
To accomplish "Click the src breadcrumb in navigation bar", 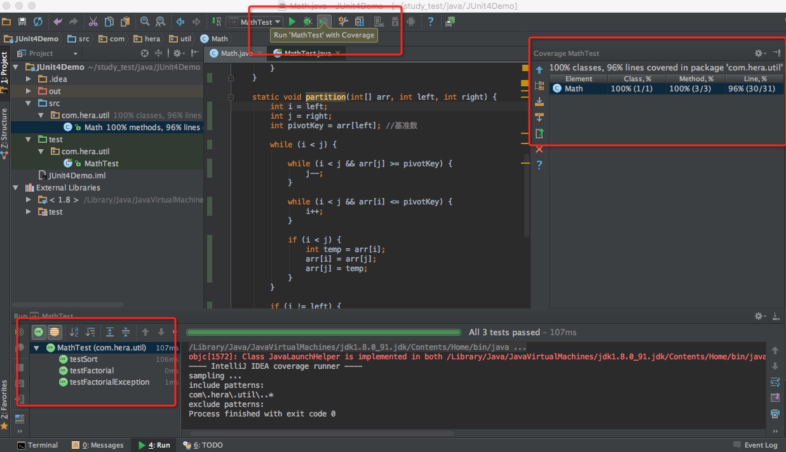I will click(x=79, y=39).
